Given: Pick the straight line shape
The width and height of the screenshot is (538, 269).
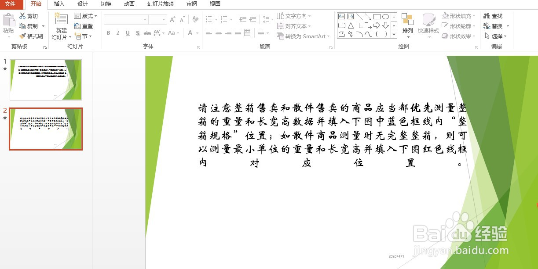Looking at the screenshot, I should click(359, 17).
